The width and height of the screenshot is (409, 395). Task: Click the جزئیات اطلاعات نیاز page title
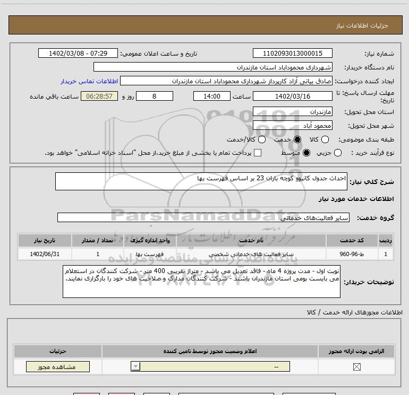[362, 25]
